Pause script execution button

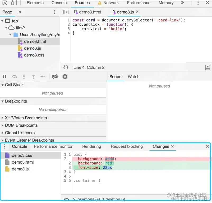tap(5, 77)
